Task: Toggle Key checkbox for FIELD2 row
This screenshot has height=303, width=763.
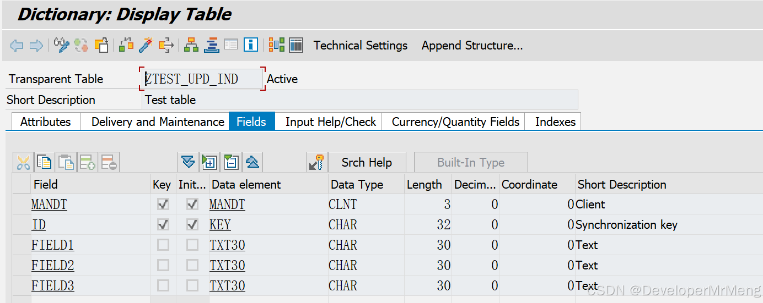Action: click(x=163, y=265)
